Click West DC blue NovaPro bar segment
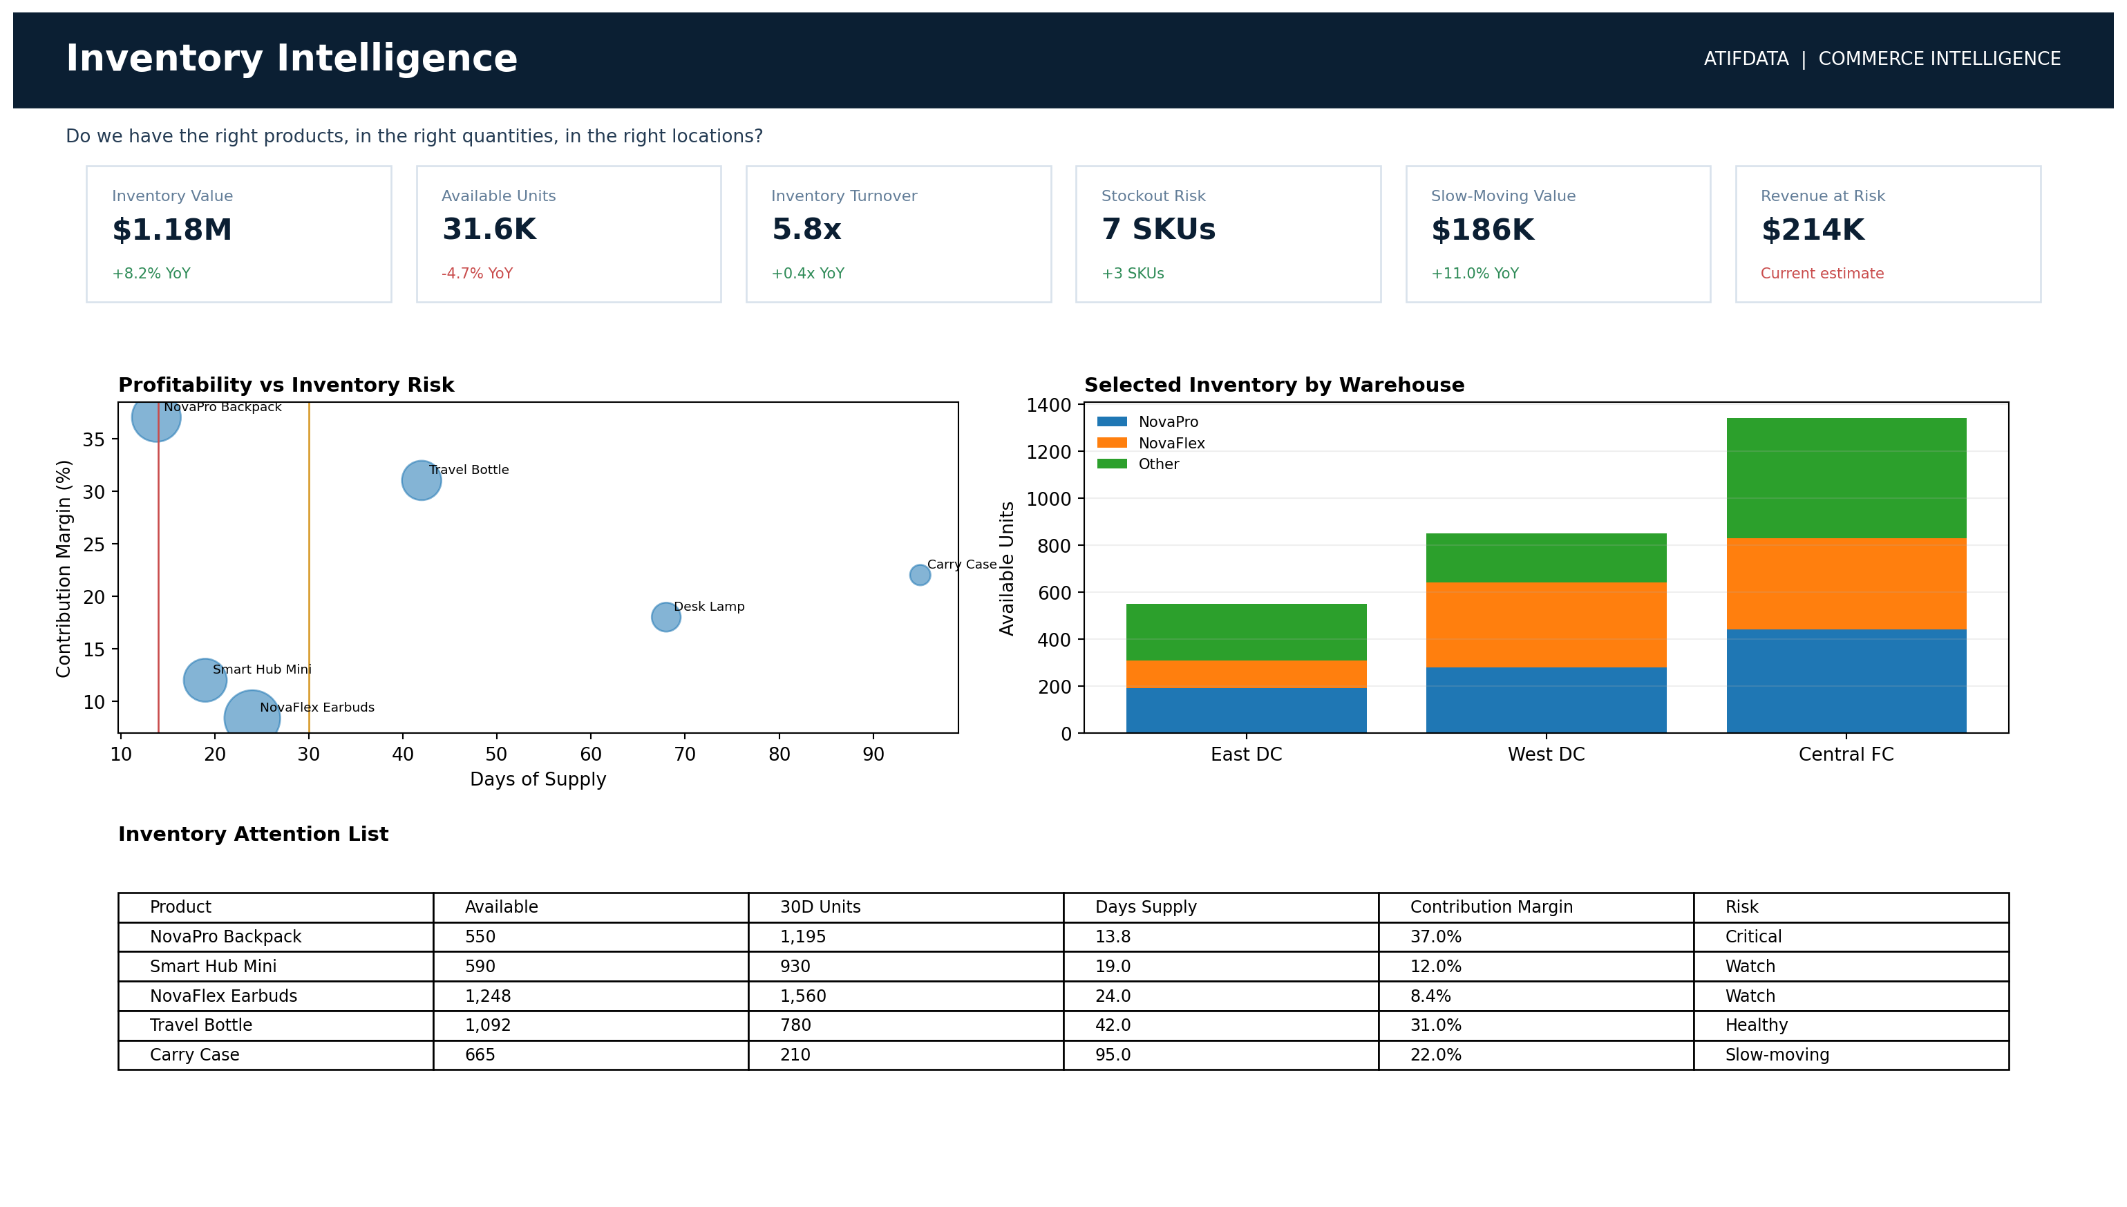The image size is (2127, 1207). tap(1546, 700)
